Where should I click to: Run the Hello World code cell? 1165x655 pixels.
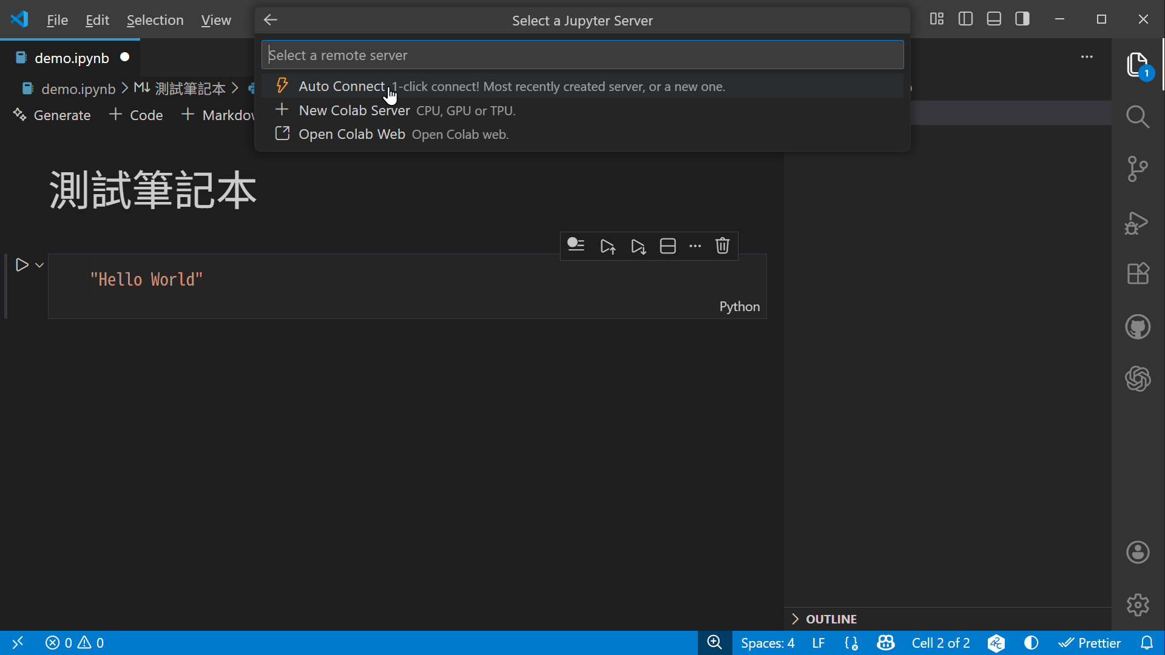(22, 265)
